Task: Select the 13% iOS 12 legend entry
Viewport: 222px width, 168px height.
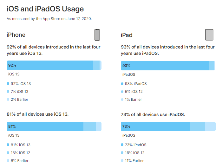Action: [x=18, y=153]
